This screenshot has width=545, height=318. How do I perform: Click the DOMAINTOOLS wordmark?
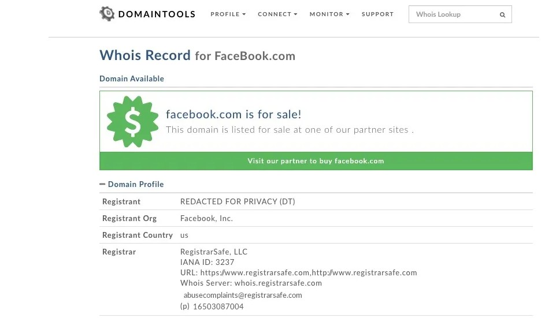click(157, 14)
